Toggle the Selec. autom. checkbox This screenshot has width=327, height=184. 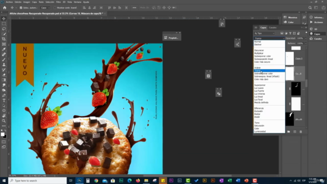coord(21,8)
